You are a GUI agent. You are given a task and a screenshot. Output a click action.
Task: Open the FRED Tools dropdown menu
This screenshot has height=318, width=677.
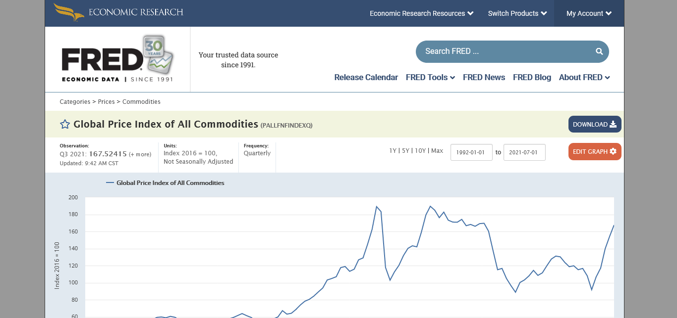(x=430, y=77)
